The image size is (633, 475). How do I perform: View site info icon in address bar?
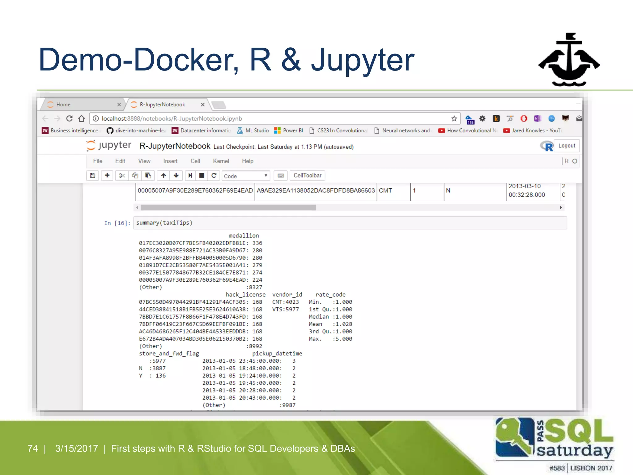pos(96,118)
